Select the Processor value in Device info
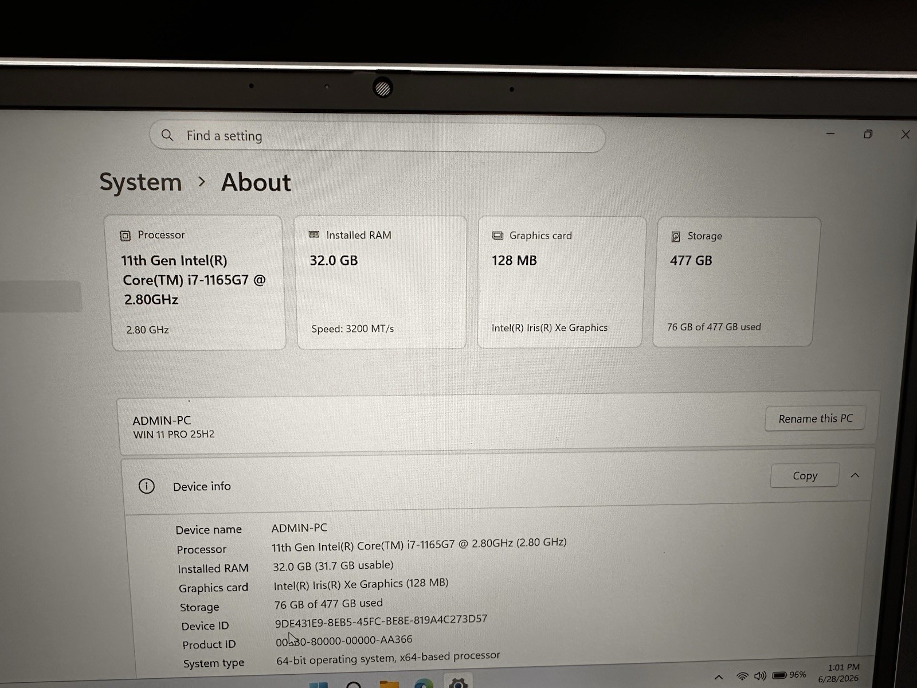This screenshot has width=917, height=688. [x=419, y=544]
